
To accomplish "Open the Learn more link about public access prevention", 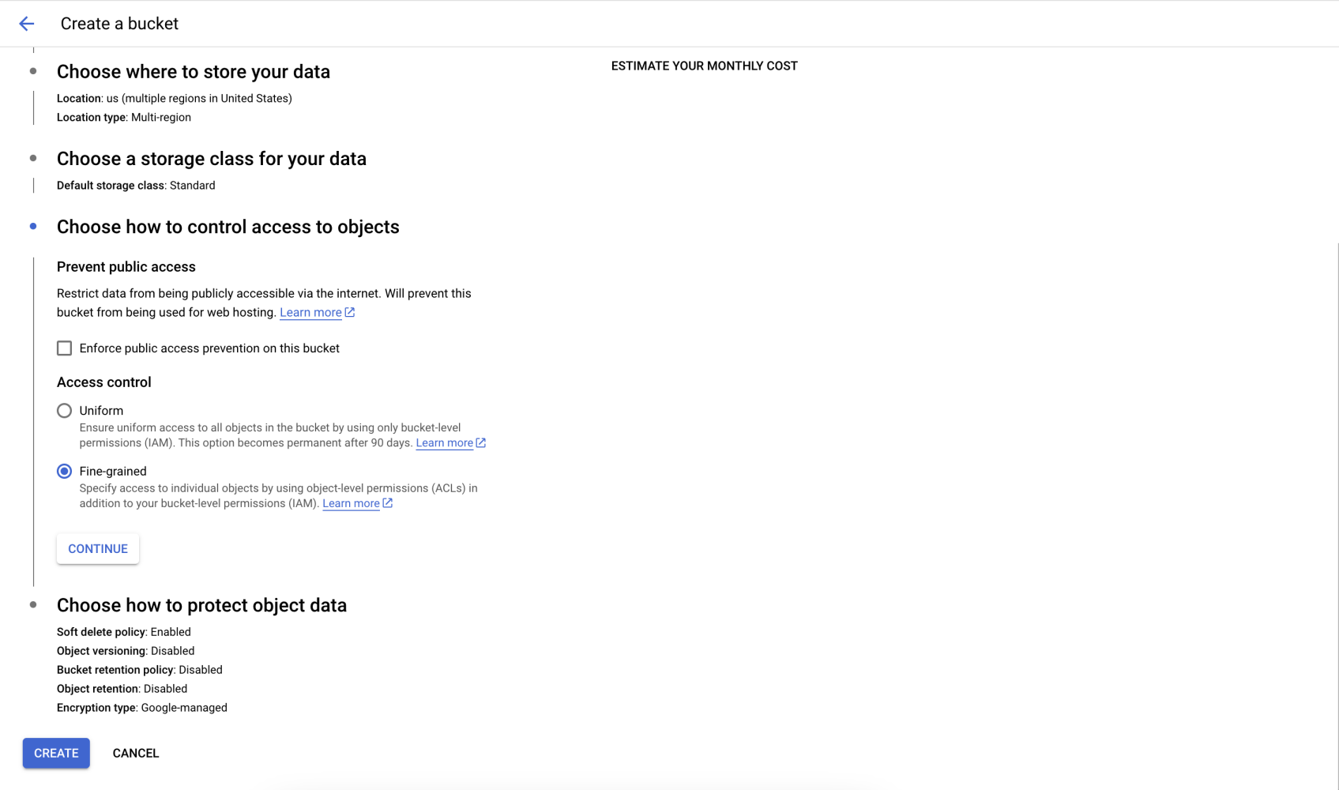I will point(310,312).
